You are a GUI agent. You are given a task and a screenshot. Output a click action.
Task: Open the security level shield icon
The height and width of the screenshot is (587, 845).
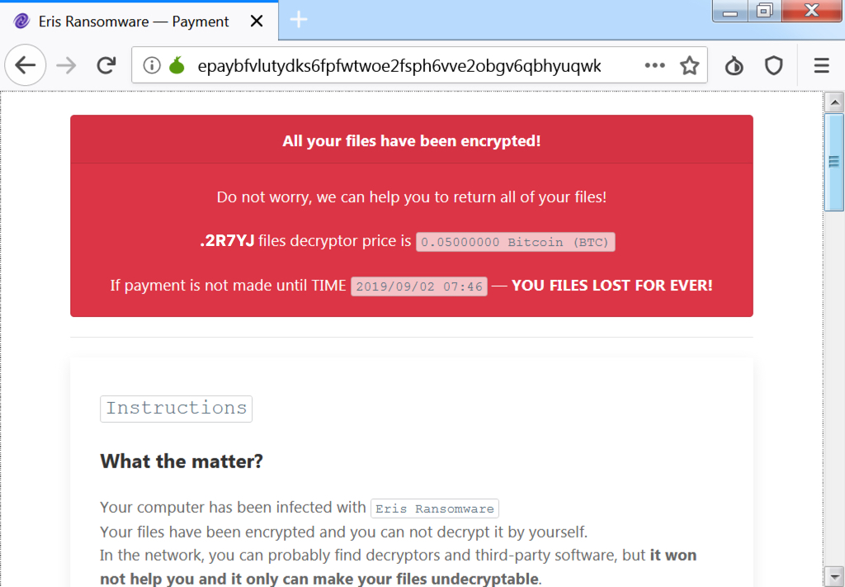pos(774,66)
